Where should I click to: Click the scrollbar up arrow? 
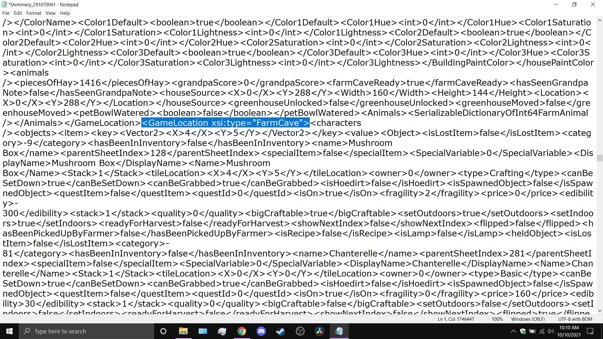click(x=600, y=21)
